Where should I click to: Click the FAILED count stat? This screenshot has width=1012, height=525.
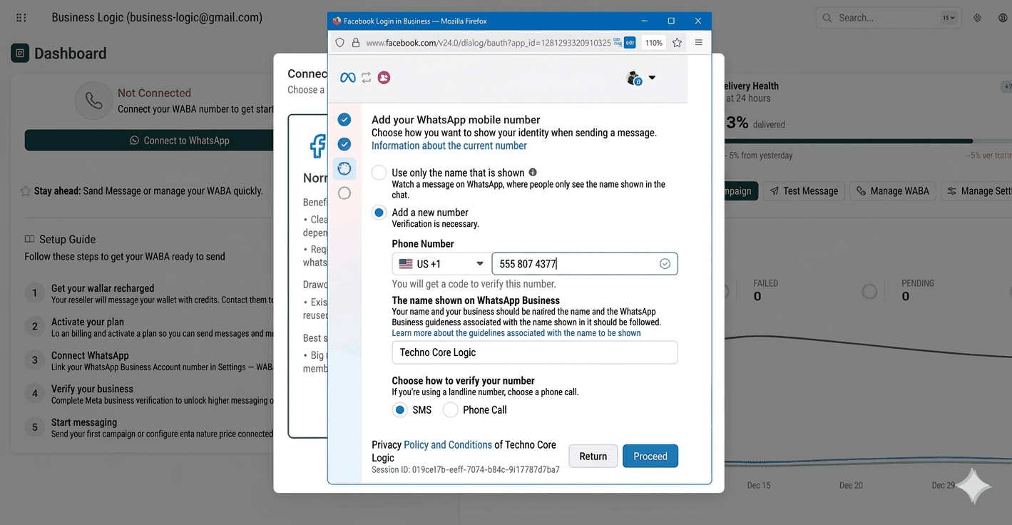click(765, 290)
